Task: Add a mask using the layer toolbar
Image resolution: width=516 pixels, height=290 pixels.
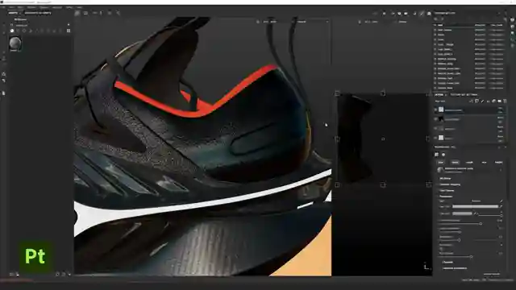Action: tap(476, 101)
